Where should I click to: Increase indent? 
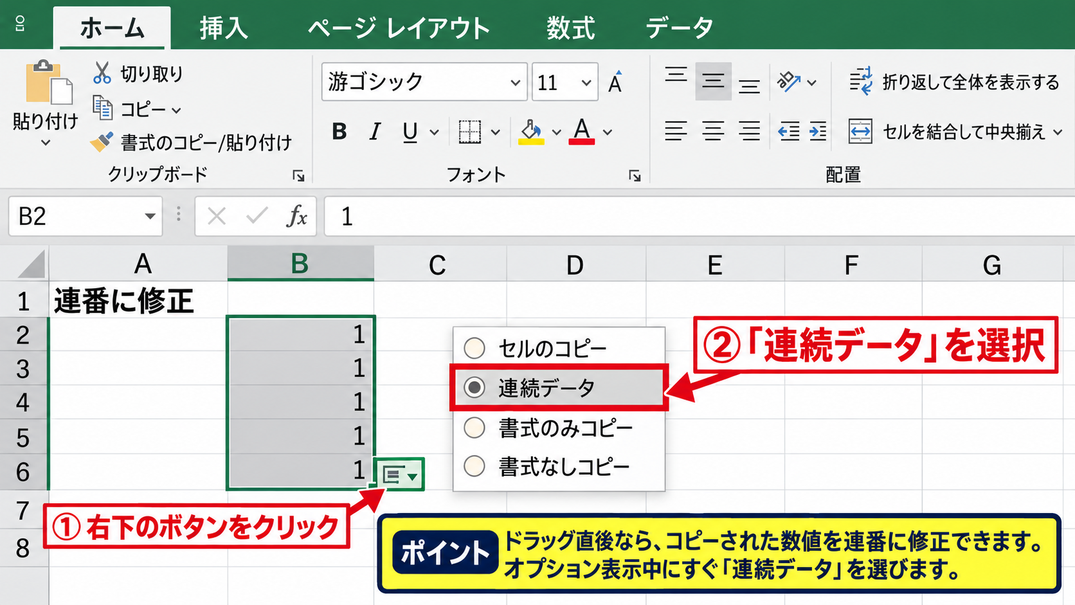click(x=818, y=132)
